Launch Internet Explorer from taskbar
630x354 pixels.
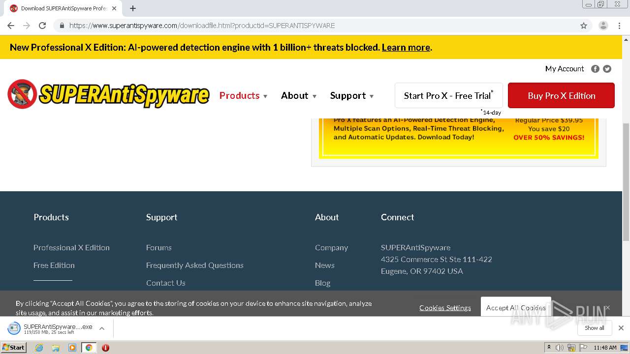tap(39, 348)
